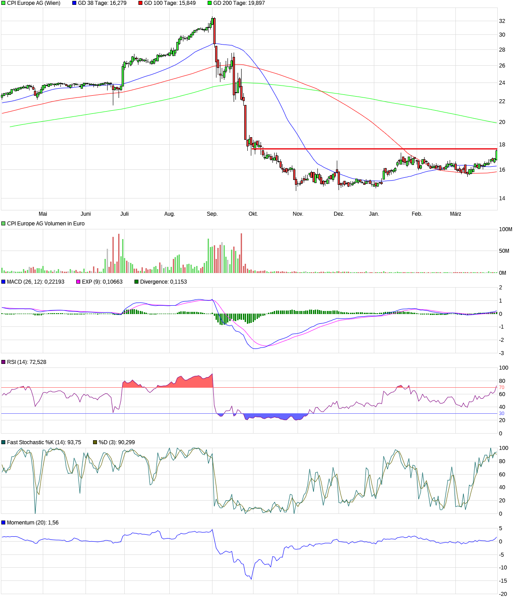Screen dimensions: 518x599
Task: Click the Juli label on the time axis
Action: click(x=124, y=214)
